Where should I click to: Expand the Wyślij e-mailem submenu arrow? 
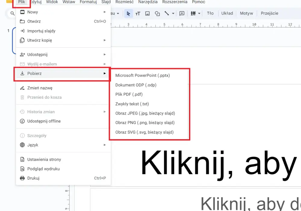(105, 64)
